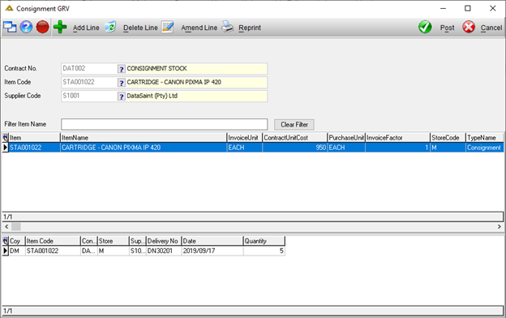Click the Reprint printer icon

click(228, 27)
